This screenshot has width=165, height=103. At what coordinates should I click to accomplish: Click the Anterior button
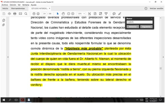tap(133, 27)
